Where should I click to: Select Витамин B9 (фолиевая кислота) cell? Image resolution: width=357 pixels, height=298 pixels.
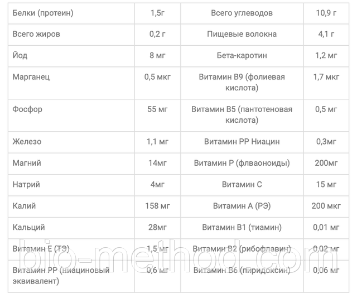tap(242, 83)
